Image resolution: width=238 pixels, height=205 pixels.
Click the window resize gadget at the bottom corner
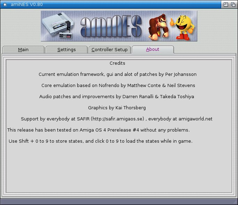click(235, 202)
